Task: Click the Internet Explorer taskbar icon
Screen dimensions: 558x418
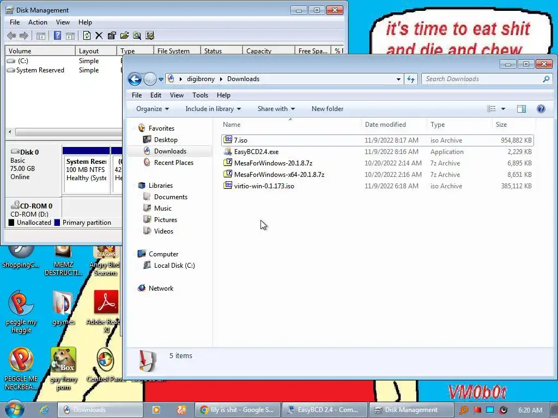Action: pos(44,410)
